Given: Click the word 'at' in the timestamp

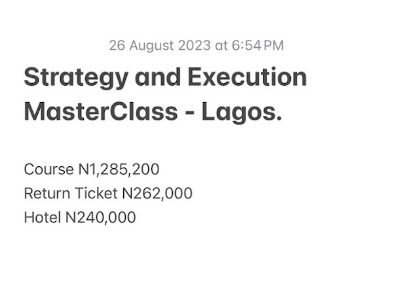Looking at the screenshot, I should coord(221,46).
